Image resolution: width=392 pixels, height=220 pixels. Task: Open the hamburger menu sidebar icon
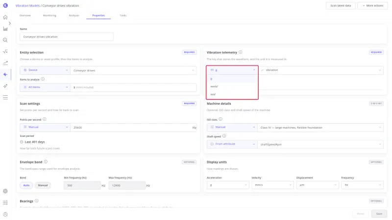click(5, 97)
